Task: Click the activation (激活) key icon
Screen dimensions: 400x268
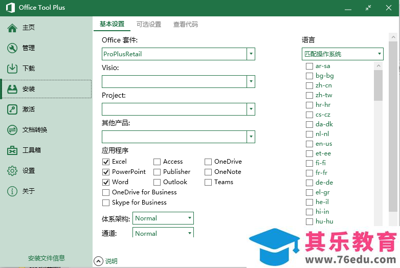Action: click(x=12, y=109)
